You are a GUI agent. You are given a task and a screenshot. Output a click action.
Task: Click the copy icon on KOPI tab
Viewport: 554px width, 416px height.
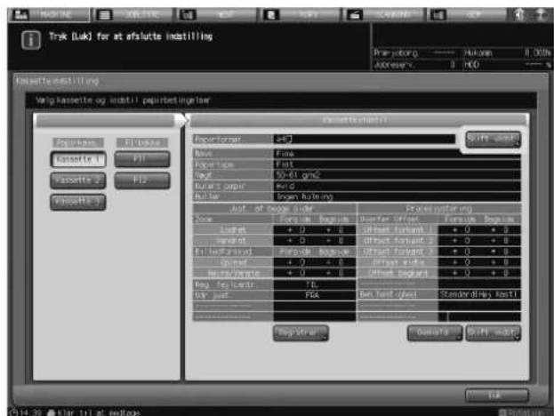(271, 15)
